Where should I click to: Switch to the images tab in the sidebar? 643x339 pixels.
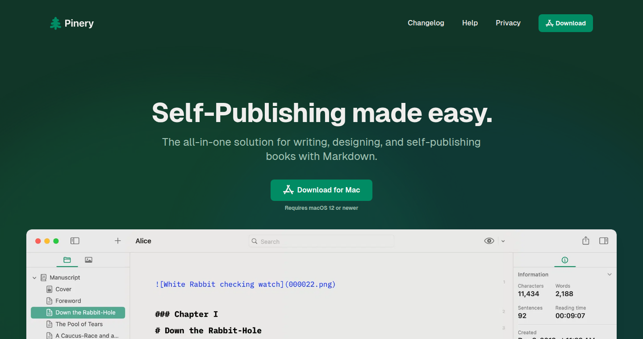(88, 260)
